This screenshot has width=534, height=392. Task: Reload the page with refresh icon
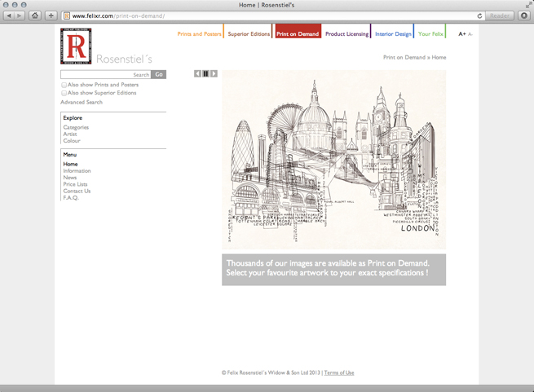coord(479,15)
